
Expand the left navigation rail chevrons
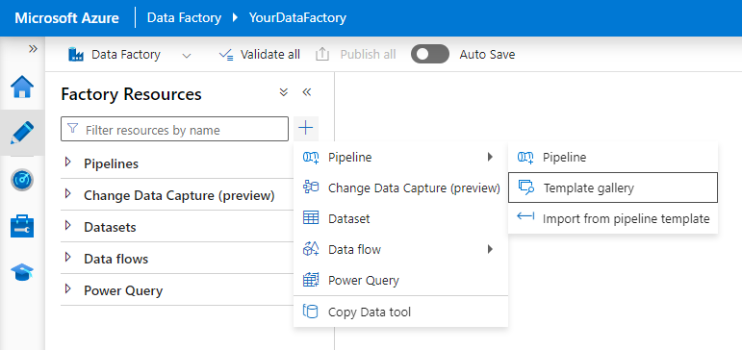(33, 49)
